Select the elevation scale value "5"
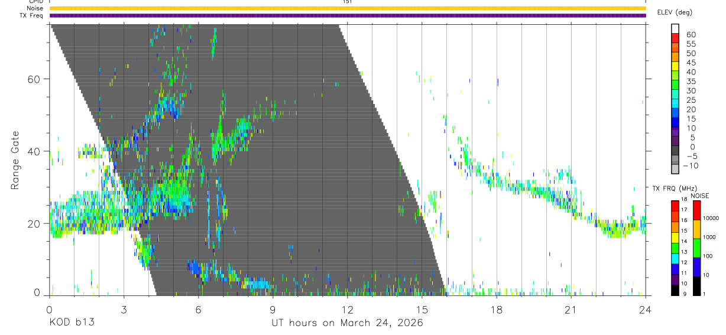This screenshot has height=335, width=726. pos(693,138)
